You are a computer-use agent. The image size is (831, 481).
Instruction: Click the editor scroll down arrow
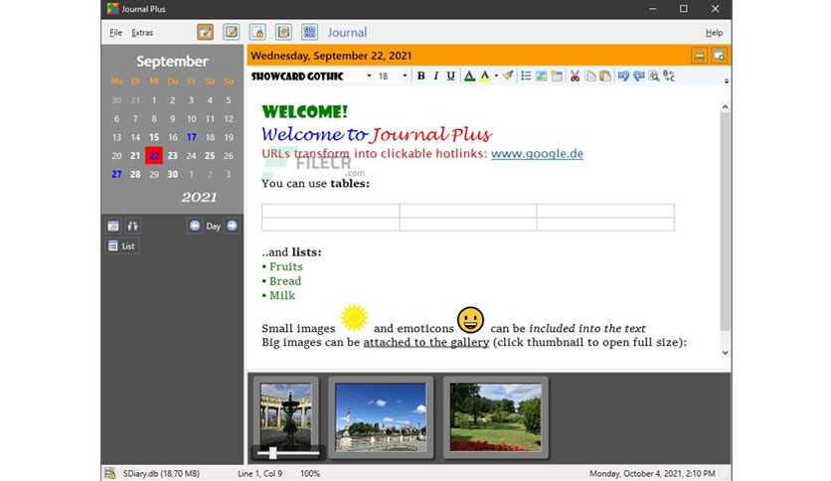725,353
